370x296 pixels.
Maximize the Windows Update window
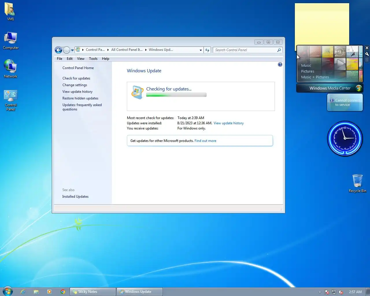tap(268, 42)
